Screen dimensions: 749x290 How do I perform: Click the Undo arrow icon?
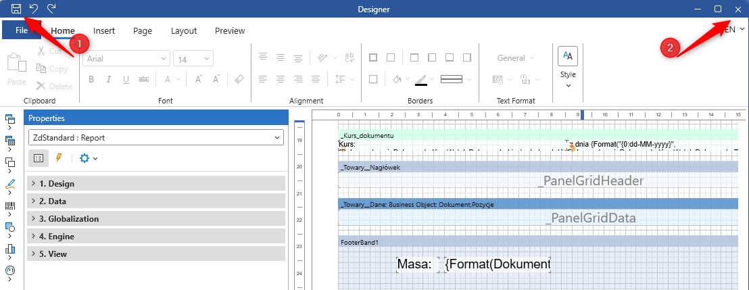[34, 9]
